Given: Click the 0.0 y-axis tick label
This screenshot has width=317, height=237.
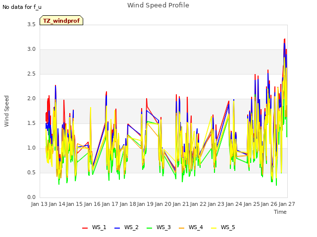Looking at the screenshot, I should click(x=31, y=197).
